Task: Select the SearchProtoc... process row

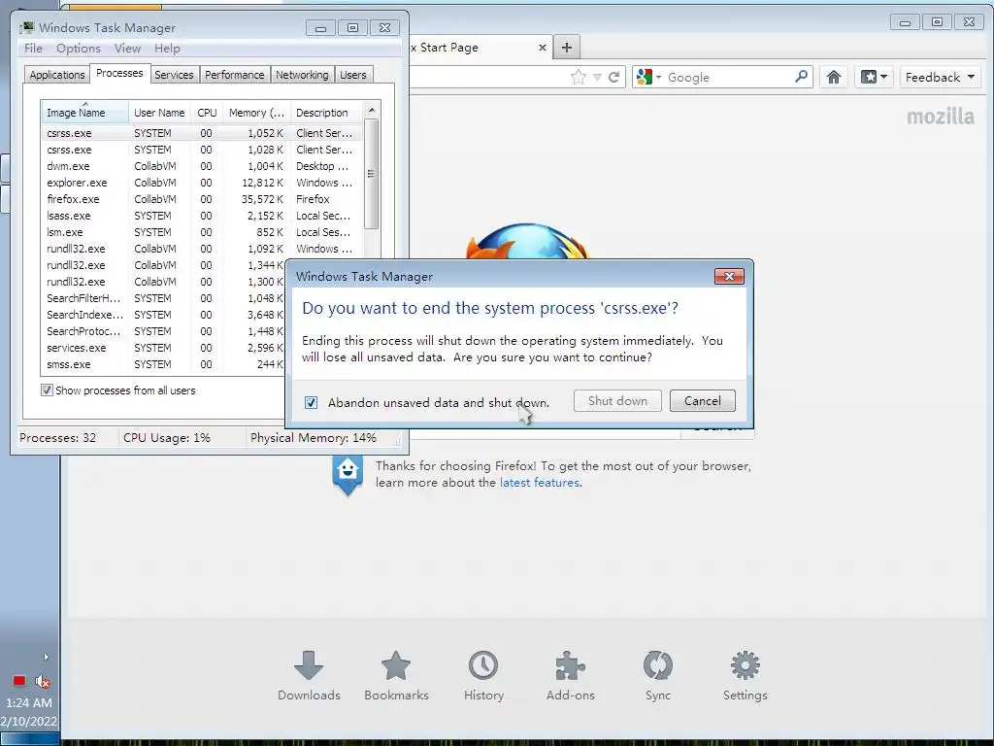Action: [163, 331]
